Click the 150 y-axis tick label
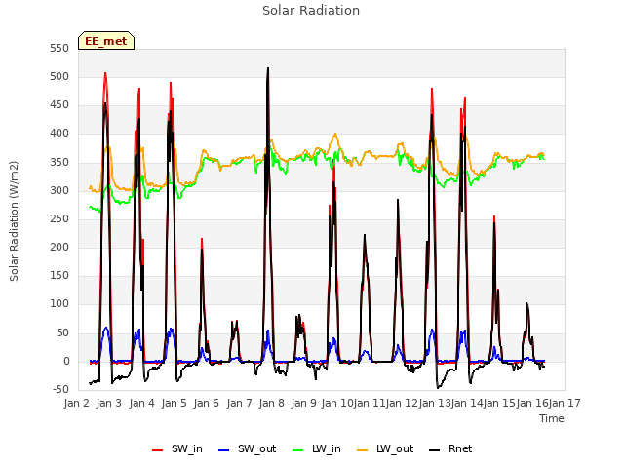Viewport: 624px width, 468px height. click(x=59, y=275)
